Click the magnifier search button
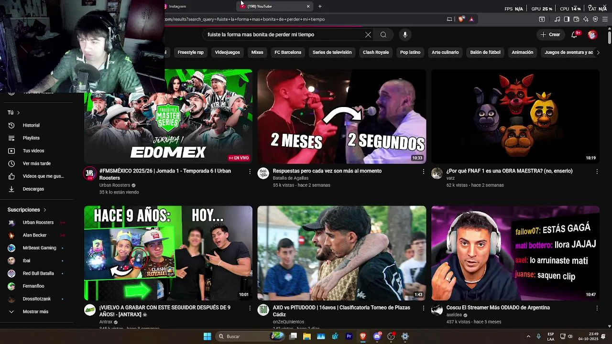This screenshot has height=344, width=612. pyautogui.click(x=383, y=34)
